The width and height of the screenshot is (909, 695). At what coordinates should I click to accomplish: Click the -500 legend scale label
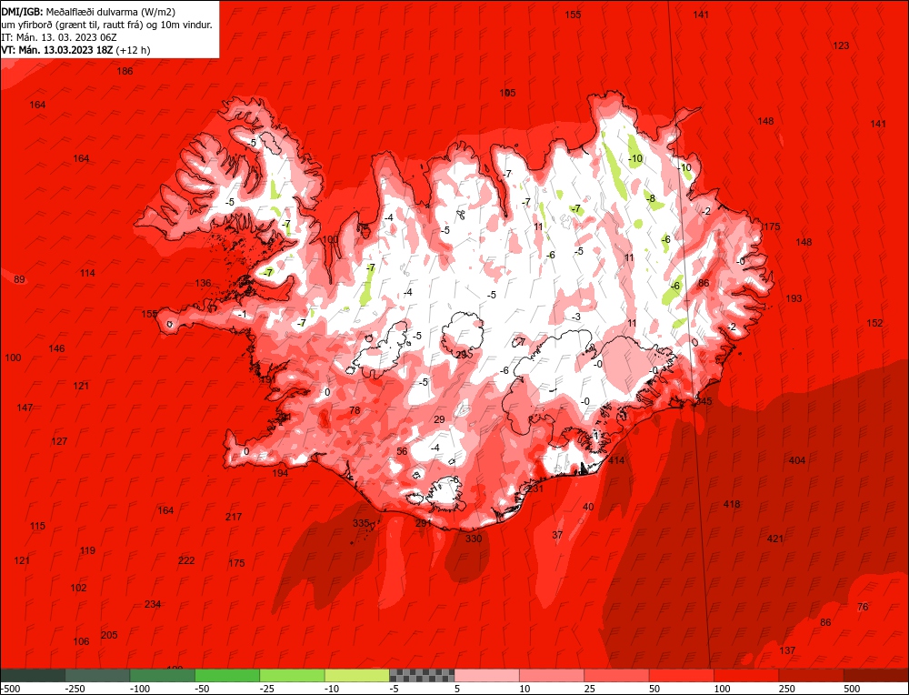[10, 689]
